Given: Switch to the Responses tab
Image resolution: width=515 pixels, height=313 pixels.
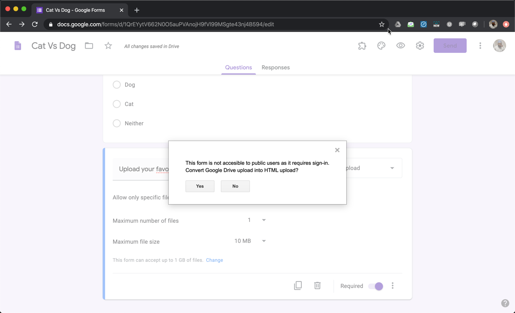Looking at the screenshot, I should [276, 68].
